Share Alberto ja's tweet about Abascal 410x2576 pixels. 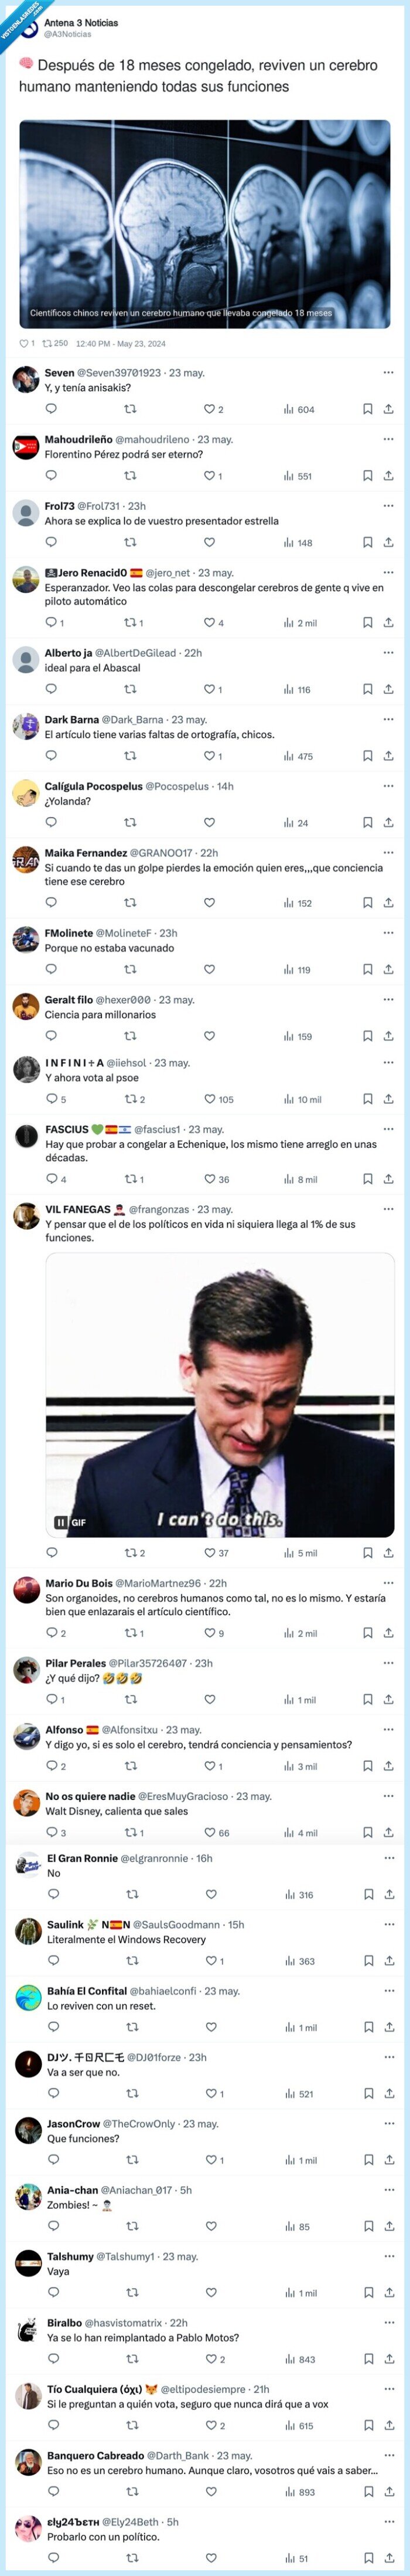(x=388, y=689)
